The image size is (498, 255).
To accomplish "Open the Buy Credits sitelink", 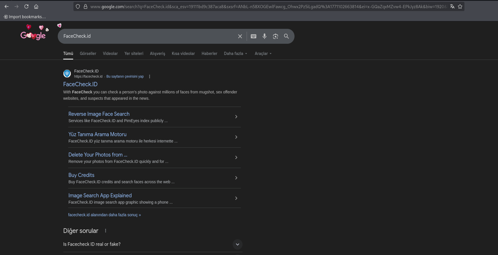I will point(81,175).
